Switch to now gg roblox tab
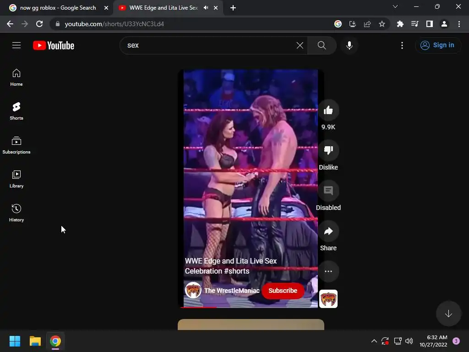This screenshot has height=352, width=469. [58, 8]
